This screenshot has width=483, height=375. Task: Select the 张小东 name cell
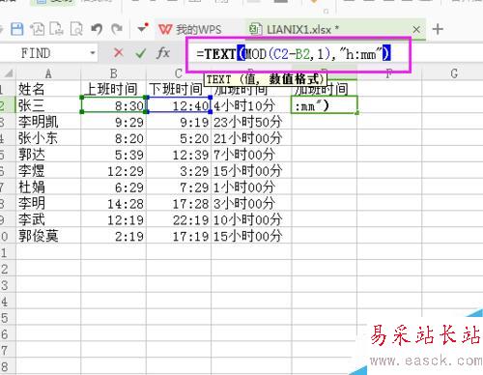click(x=48, y=138)
